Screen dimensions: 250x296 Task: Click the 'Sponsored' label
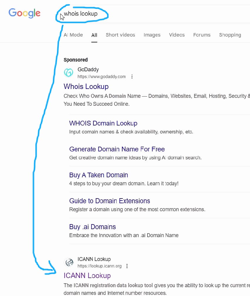pyautogui.click(x=76, y=60)
